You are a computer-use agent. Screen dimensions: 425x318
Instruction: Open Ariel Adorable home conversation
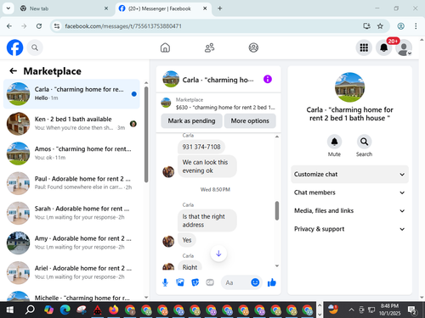pos(71,272)
